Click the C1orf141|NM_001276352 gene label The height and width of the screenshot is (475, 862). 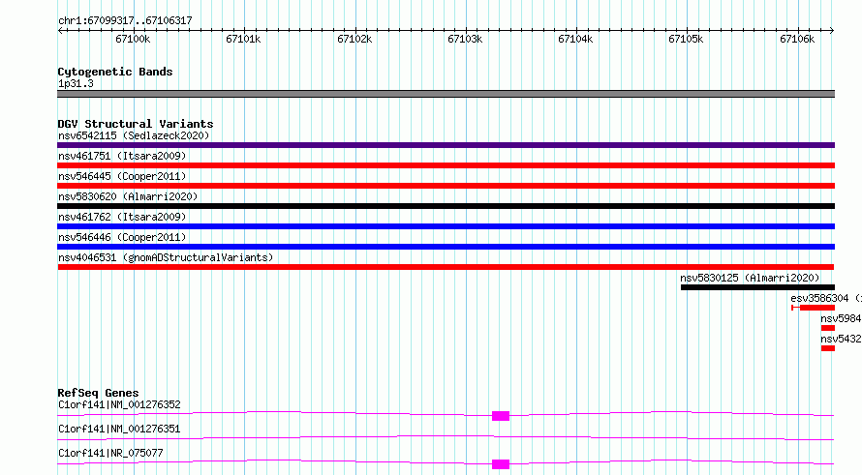click(x=119, y=404)
